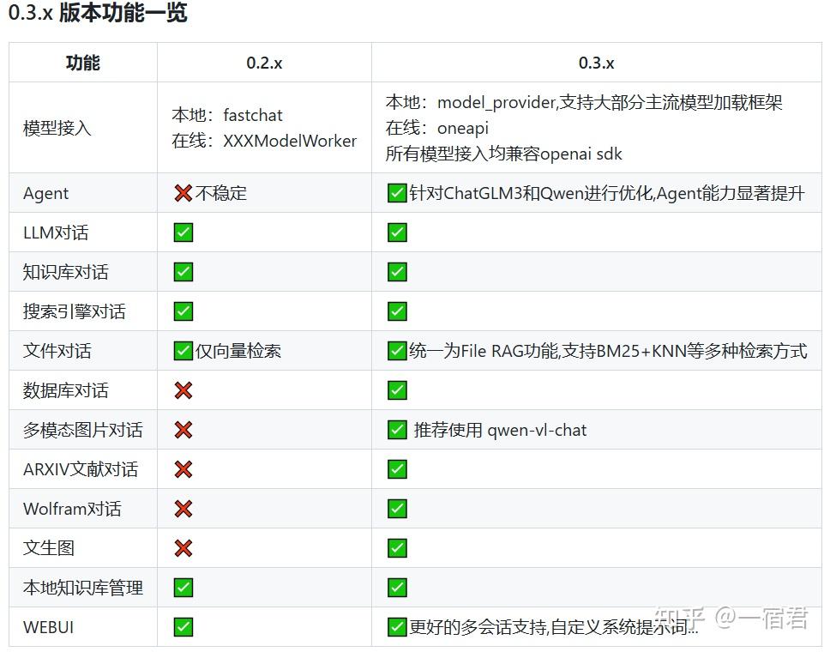830x652 pixels.
Task: Toggle the checkmark for 知识库对话 under 0.2.x
Action: pos(183,271)
